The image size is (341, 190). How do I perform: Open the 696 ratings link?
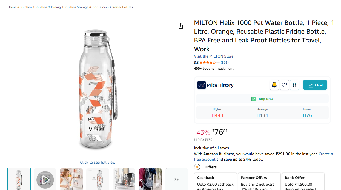point(225,63)
